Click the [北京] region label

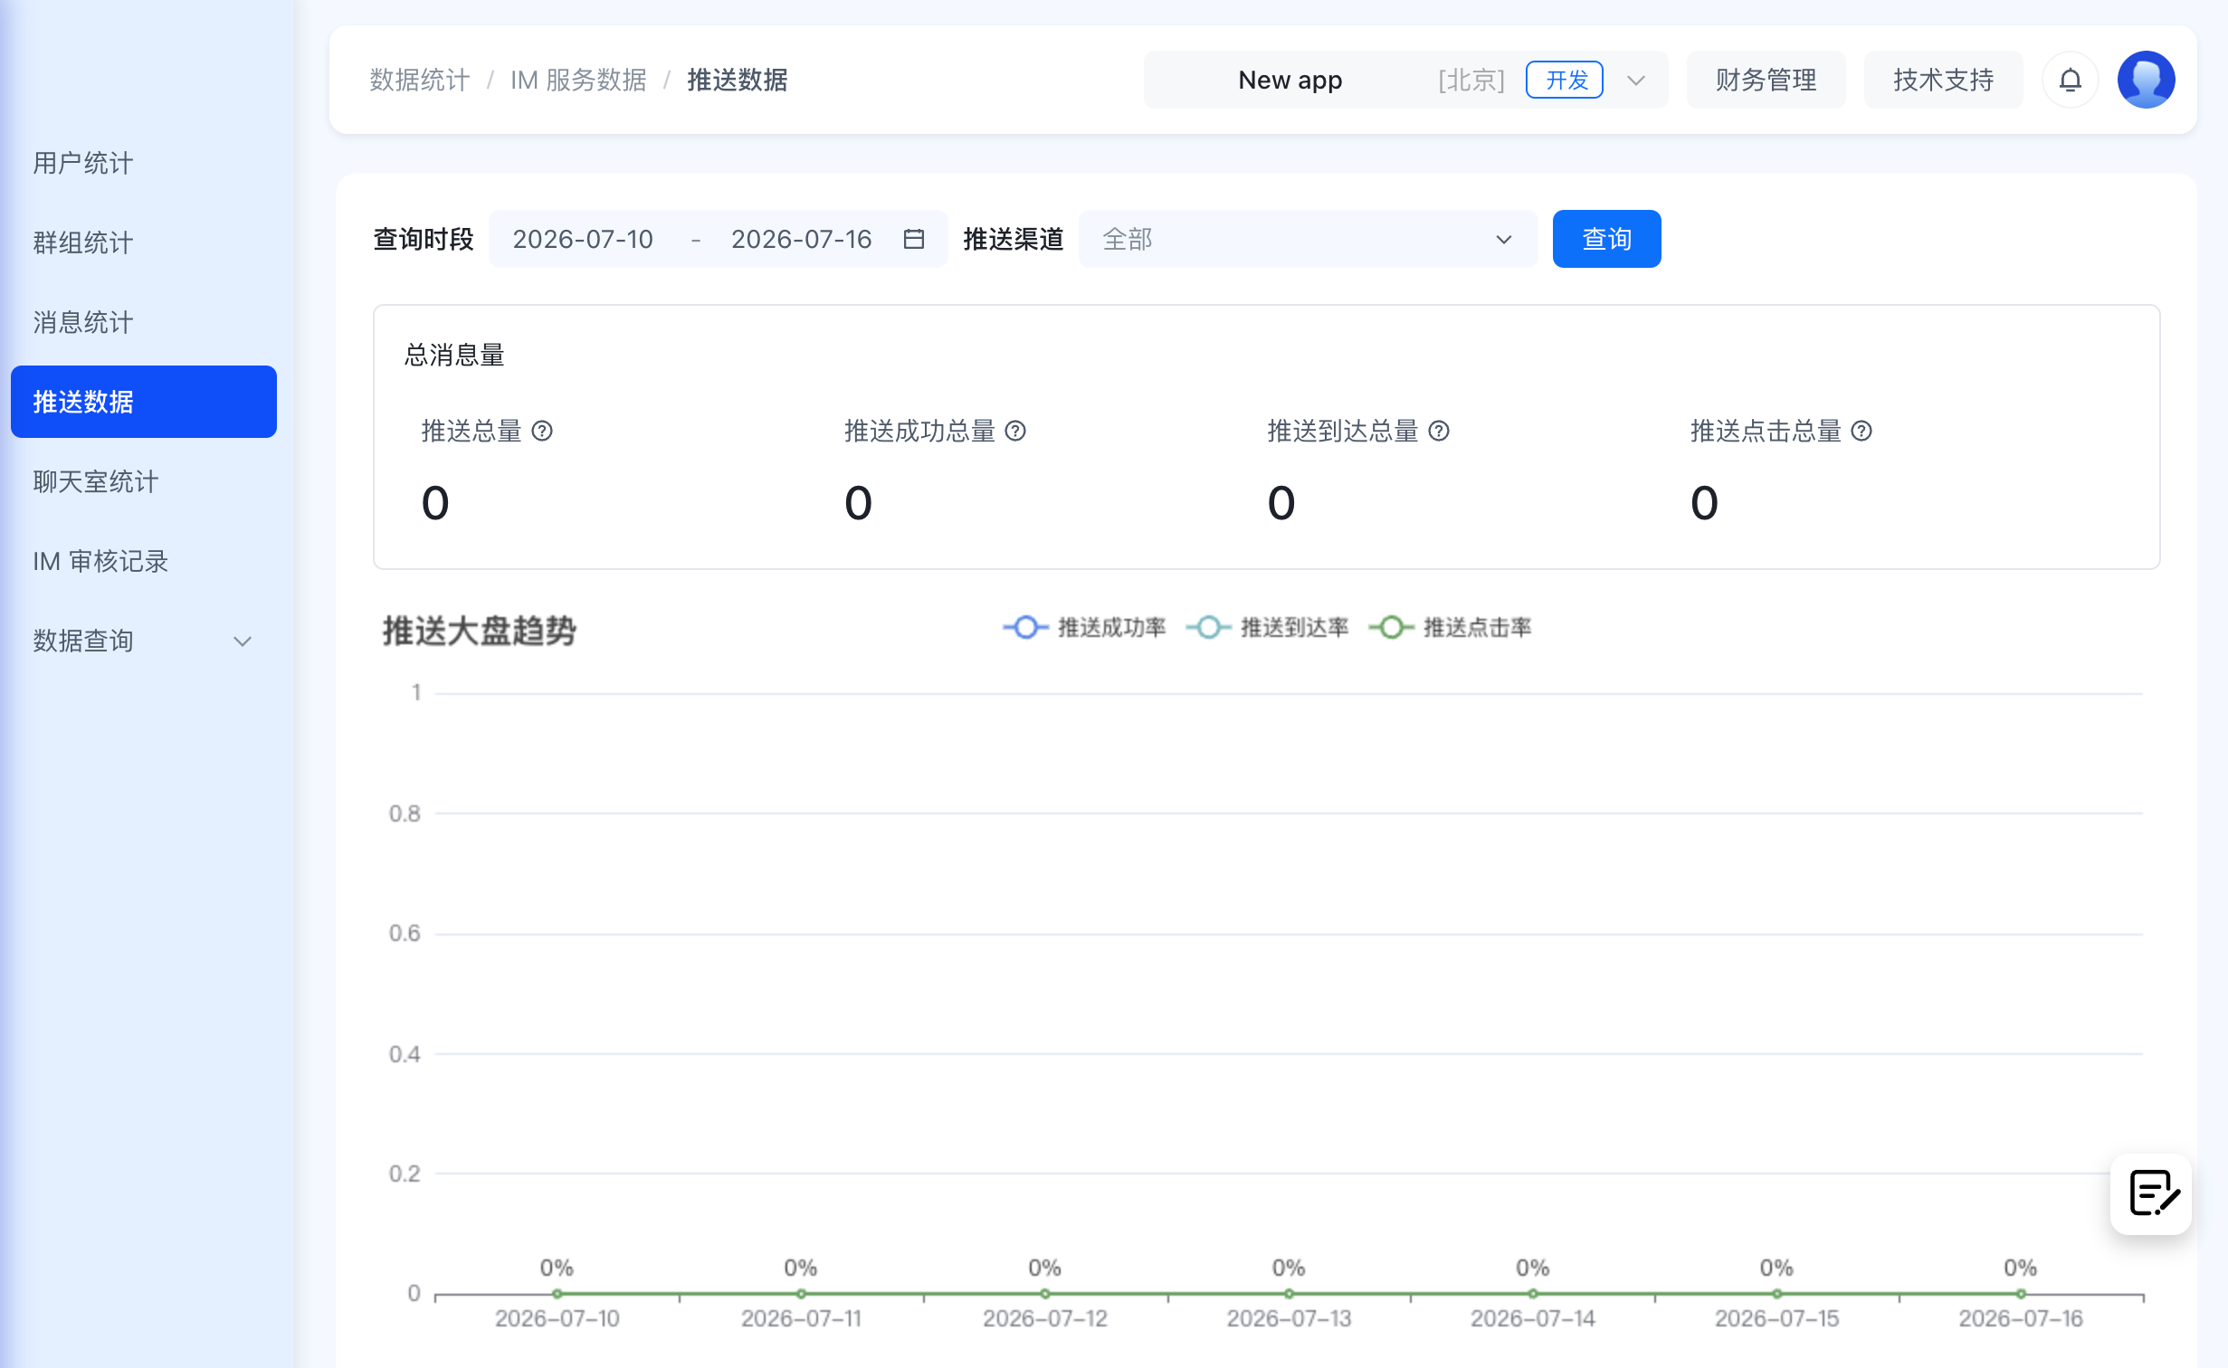[x=1471, y=80]
